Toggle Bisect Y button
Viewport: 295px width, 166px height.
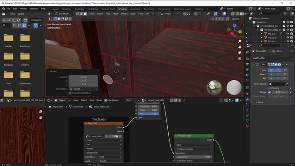[278, 74]
